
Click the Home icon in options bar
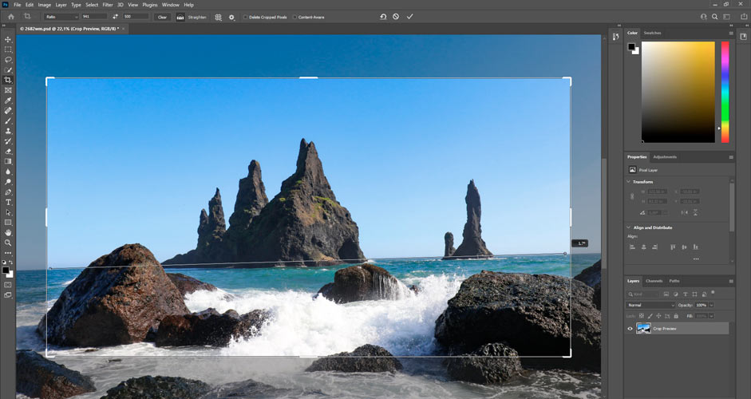11,17
